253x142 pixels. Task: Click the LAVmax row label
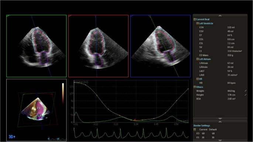point(204,63)
